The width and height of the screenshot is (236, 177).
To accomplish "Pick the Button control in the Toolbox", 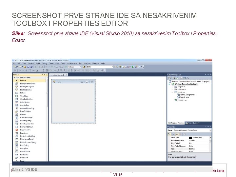I will [x=29, y=93].
